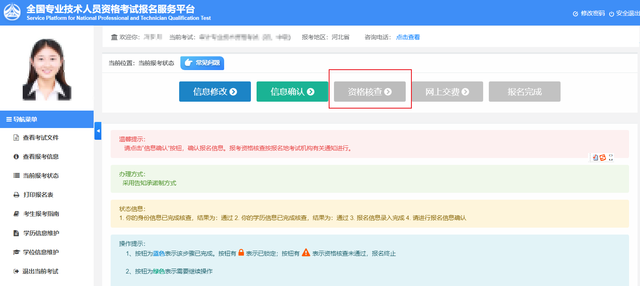
Task: Click the platform logo in header
Action: [12, 12]
